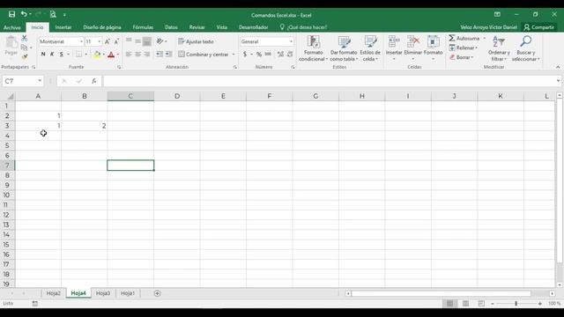
Task: Switch to the Insertar ribbon tab
Action: click(x=63, y=27)
